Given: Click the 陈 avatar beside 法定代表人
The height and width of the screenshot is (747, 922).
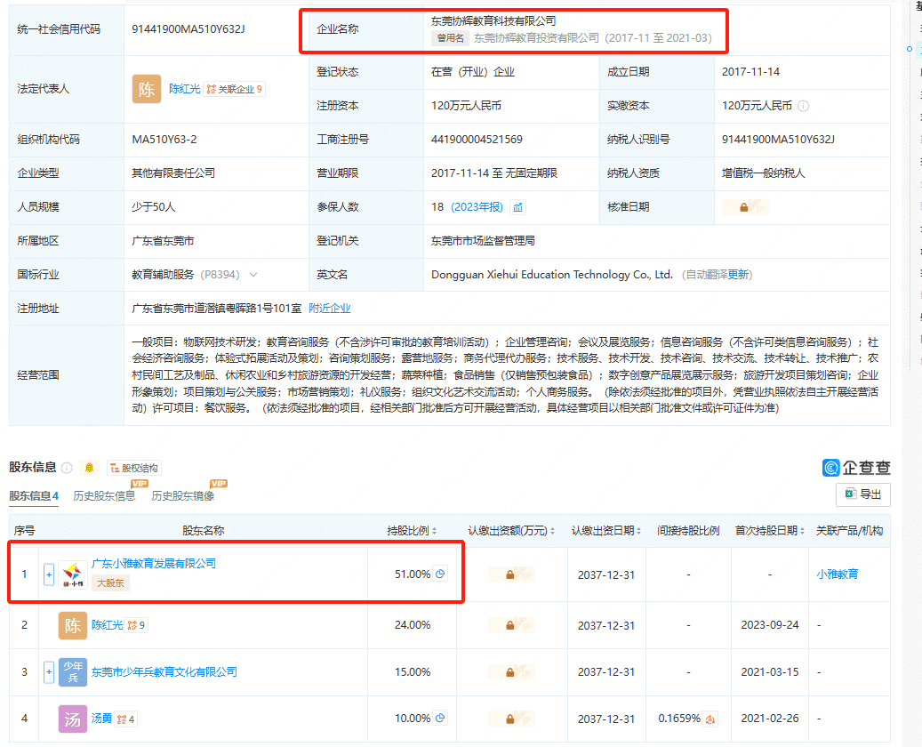Looking at the screenshot, I should [147, 89].
